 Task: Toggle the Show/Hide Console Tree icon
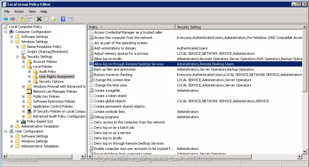coord(30,19)
